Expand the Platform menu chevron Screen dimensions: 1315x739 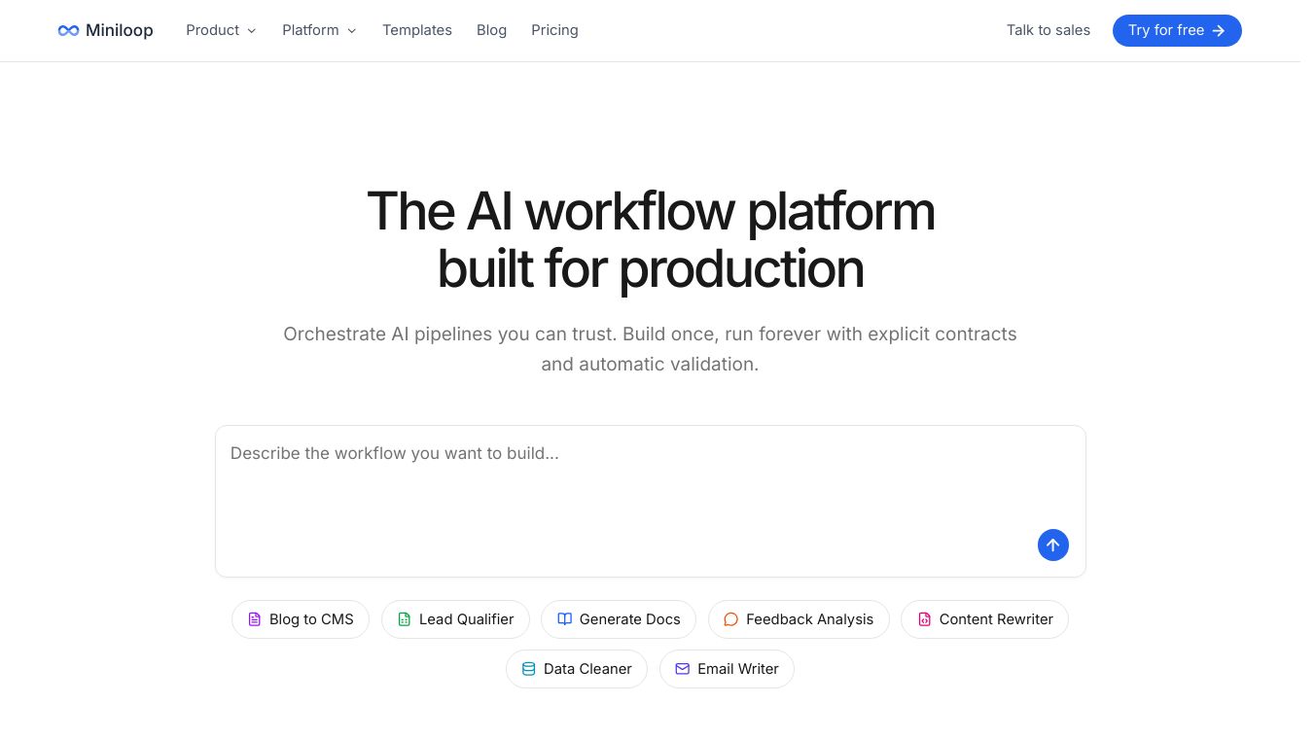tap(351, 31)
